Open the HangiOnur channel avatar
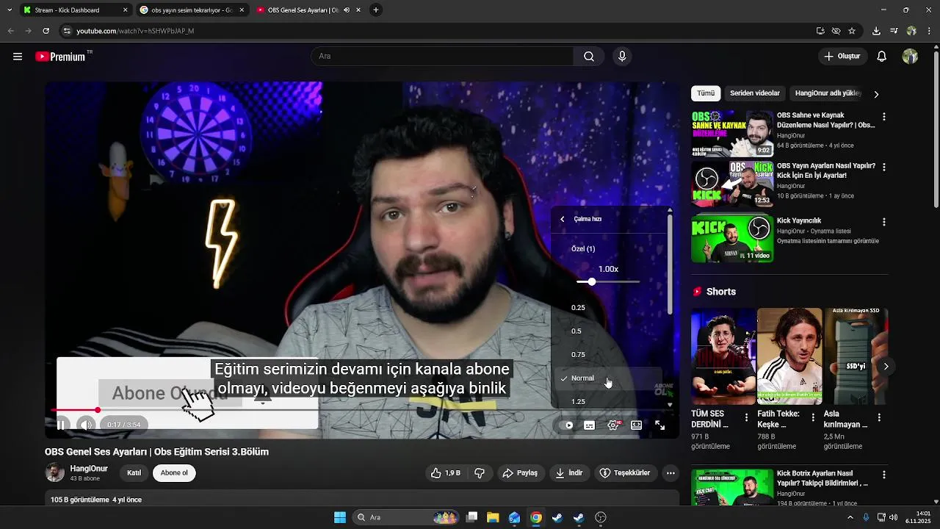This screenshot has width=940, height=529. tap(55, 473)
